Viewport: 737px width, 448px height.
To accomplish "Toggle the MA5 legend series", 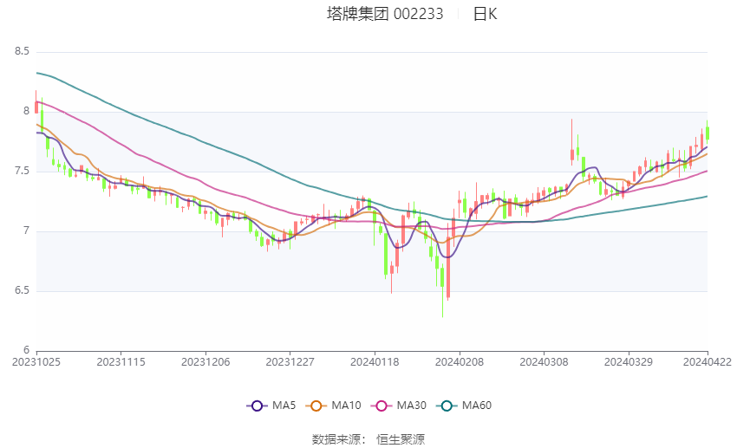I will click(x=271, y=406).
